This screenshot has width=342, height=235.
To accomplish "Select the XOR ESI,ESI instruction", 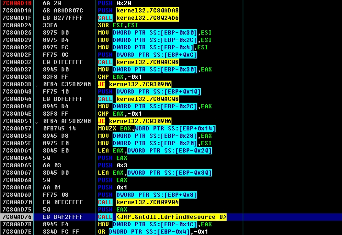I will [118, 25].
